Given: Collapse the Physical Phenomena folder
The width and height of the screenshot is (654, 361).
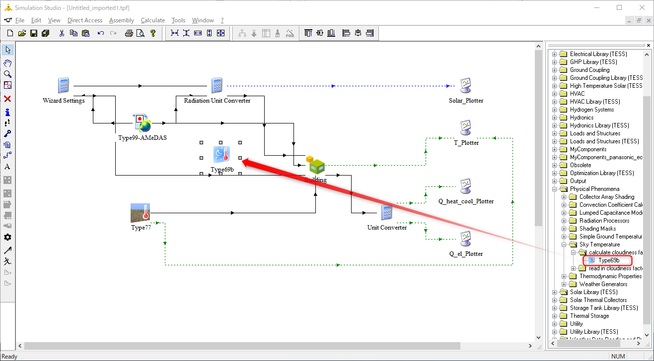Looking at the screenshot, I should coord(555,189).
